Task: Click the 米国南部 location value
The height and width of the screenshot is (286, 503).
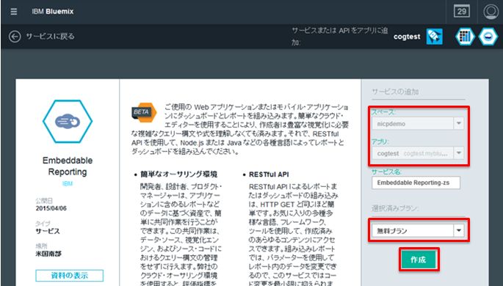Action: 48,254
